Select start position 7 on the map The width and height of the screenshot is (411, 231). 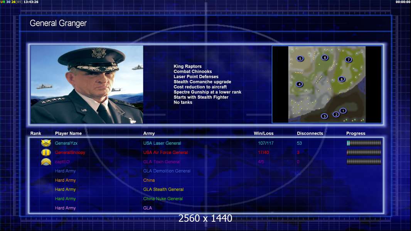(x=349, y=60)
